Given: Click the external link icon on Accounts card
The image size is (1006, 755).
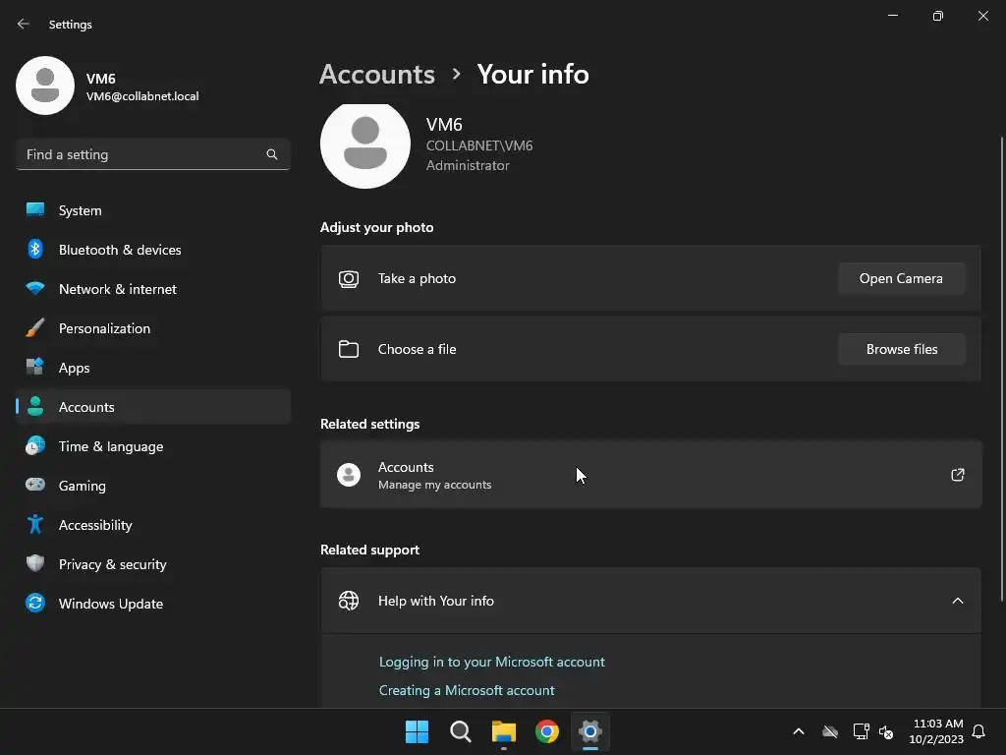Looking at the screenshot, I should (x=957, y=475).
